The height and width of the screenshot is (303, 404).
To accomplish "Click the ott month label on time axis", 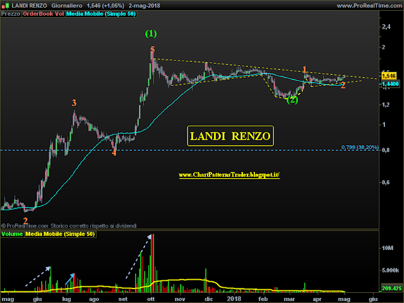I will tap(151, 299).
